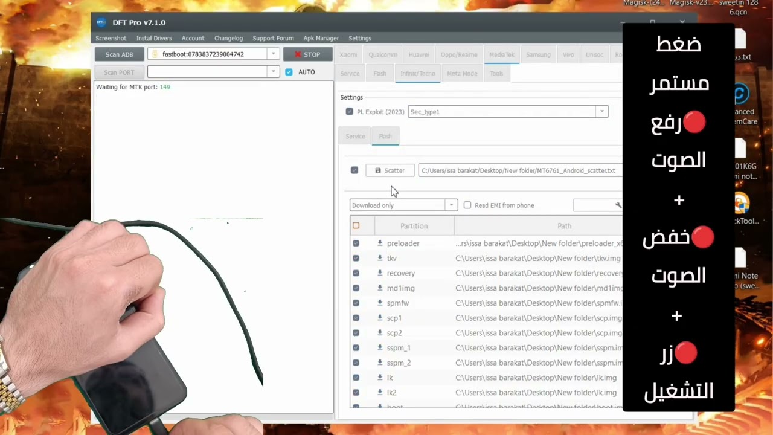Uncheck the spmfw partition checkbox
This screenshot has height=435, width=773.
coord(356,303)
